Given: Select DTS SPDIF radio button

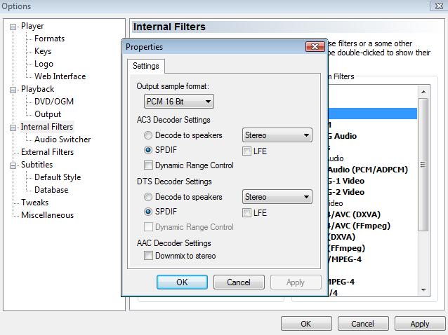Looking at the screenshot, I should (x=148, y=212).
